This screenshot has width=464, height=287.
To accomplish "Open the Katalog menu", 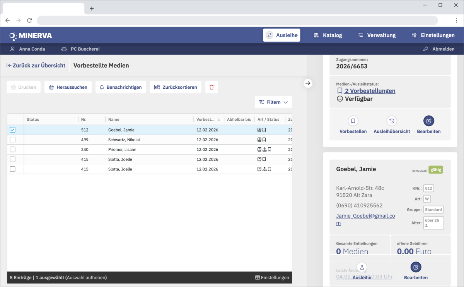I will click(328, 35).
